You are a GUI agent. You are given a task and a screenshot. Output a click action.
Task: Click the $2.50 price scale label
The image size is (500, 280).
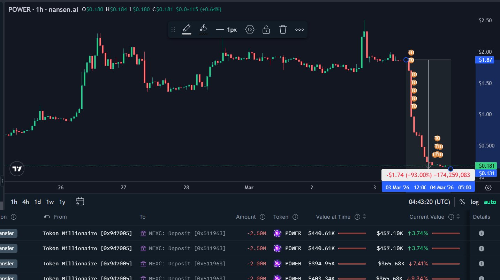coord(485,21)
